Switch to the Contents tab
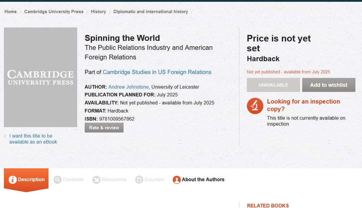362x208 pixels. [x=68, y=180]
